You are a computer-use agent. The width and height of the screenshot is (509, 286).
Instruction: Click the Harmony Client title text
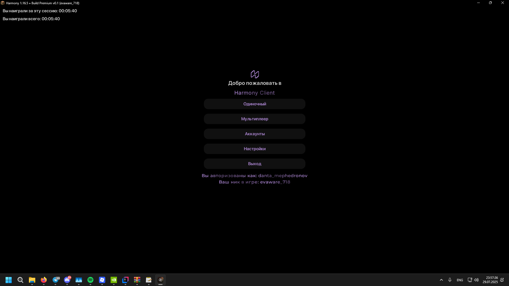click(254, 93)
